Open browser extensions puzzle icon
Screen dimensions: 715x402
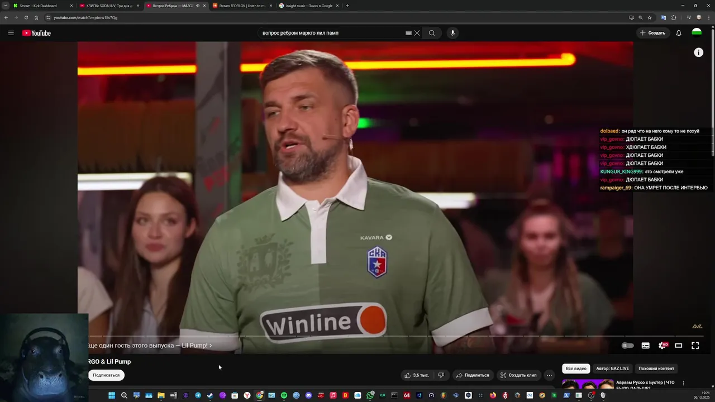[674, 17]
